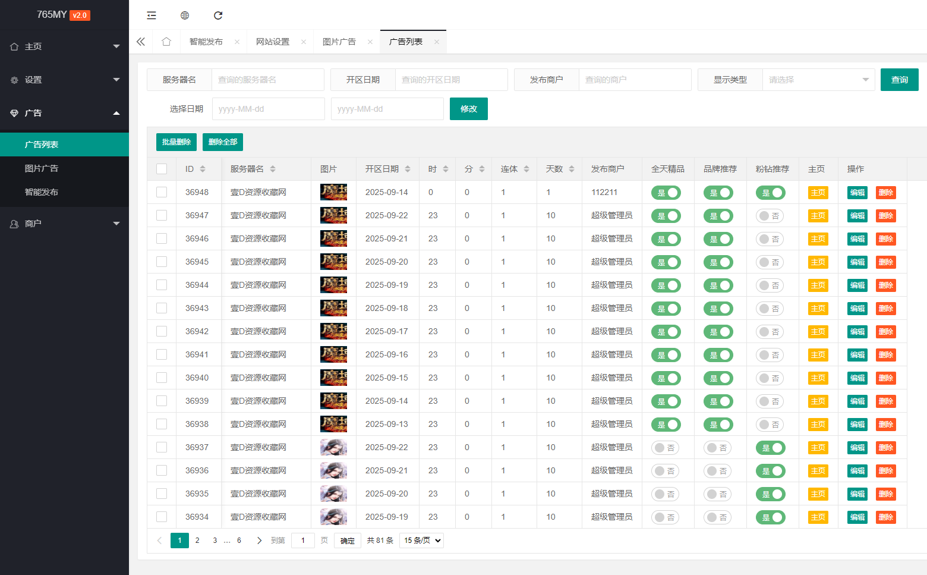Select all rows using the header checkbox
Image resolution: width=927 pixels, height=575 pixels.
tap(162, 168)
